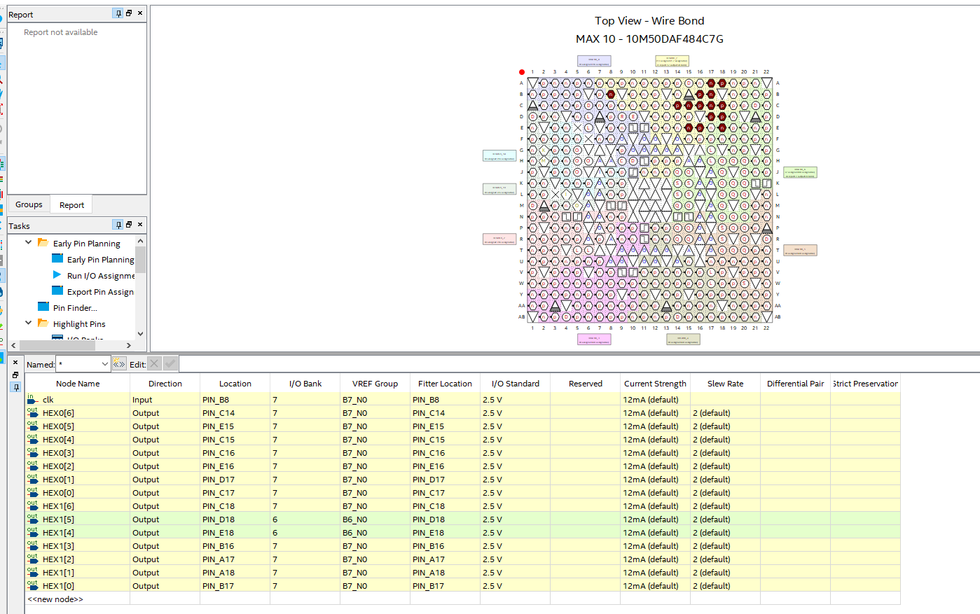The width and height of the screenshot is (980, 614).
Task: Click the lavender I/O bank legend above package
Action: click(x=594, y=61)
